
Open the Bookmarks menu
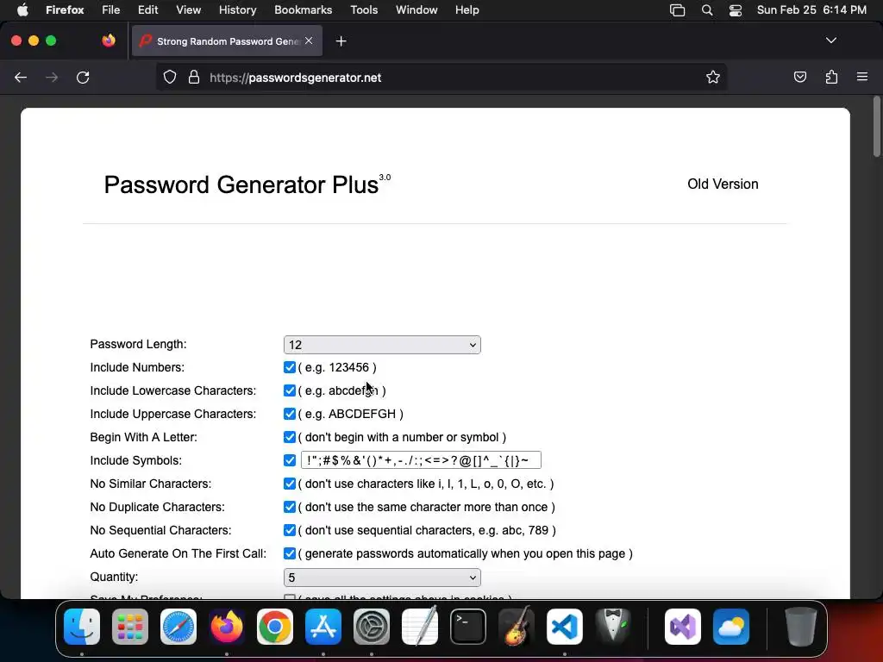tap(303, 10)
